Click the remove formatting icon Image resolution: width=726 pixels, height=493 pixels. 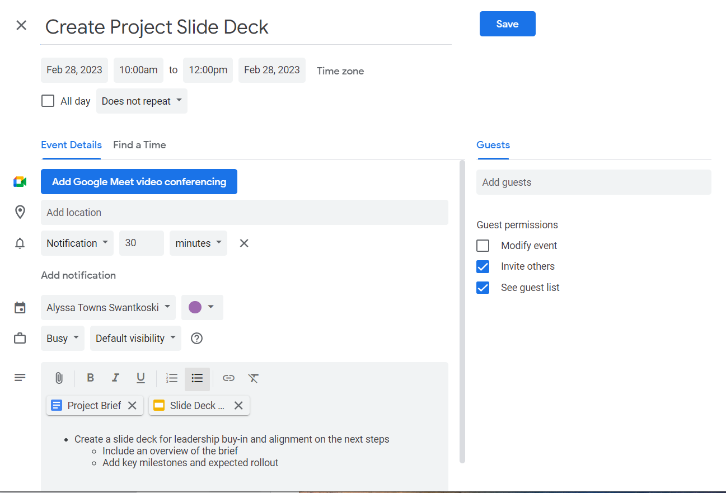point(254,378)
